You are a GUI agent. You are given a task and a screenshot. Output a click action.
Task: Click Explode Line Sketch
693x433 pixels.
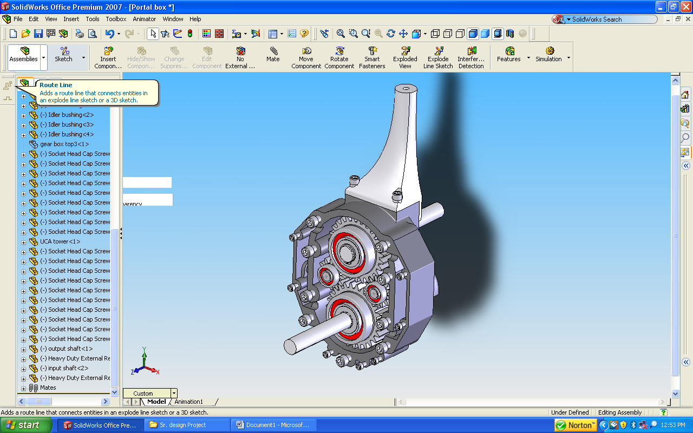438,57
